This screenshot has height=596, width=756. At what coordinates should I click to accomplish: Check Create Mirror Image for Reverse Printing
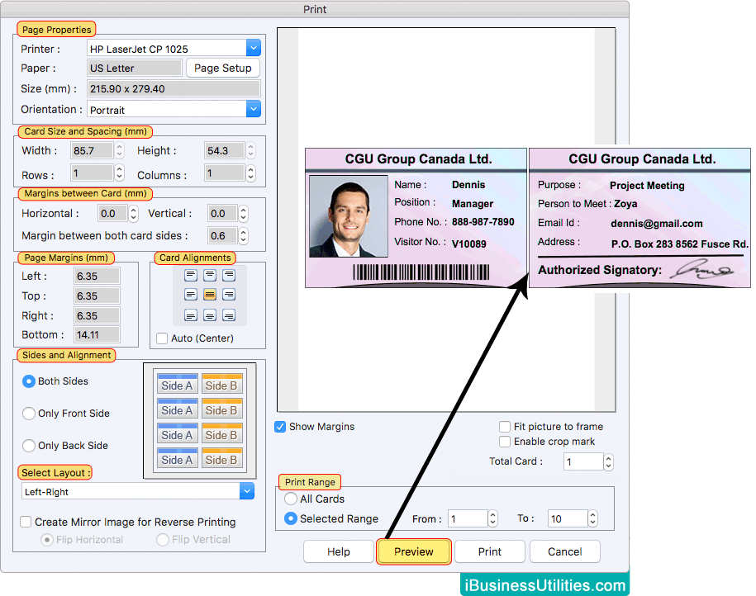point(26,522)
